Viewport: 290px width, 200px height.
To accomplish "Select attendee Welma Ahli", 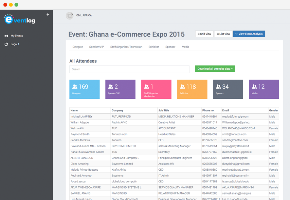I will coord(77,128).
